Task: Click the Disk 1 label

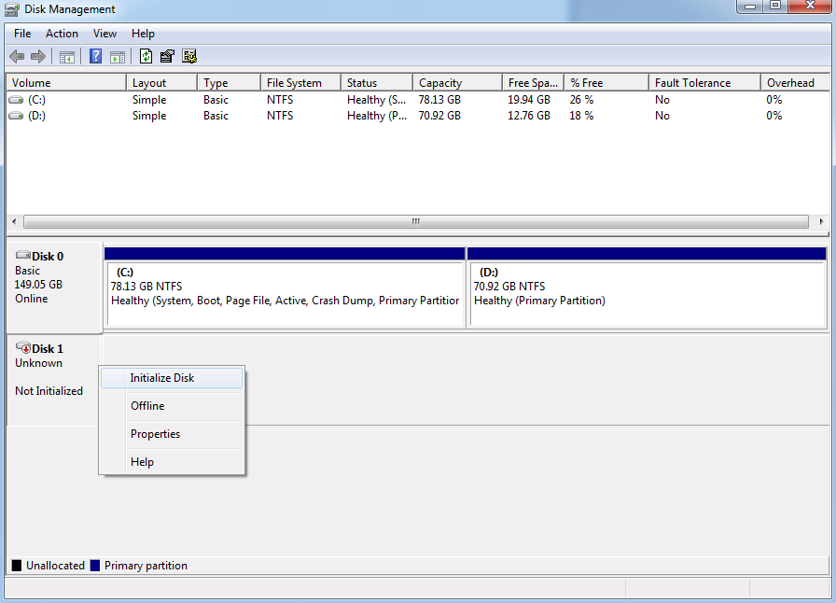Action: pos(48,348)
